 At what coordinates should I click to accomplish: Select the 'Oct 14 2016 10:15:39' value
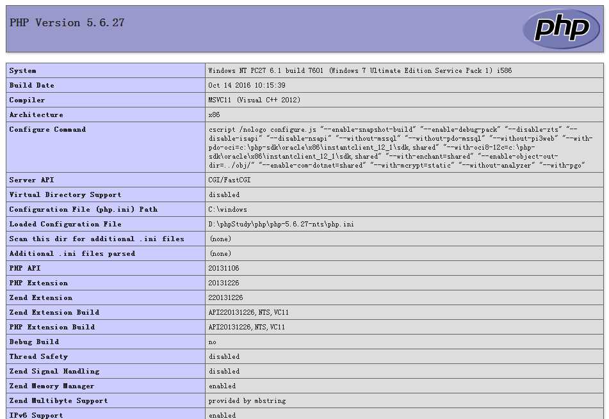click(247, 85)
